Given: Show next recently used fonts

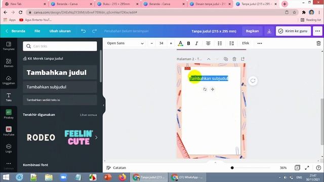Looking at the screenshot, I should click(96, 138).
